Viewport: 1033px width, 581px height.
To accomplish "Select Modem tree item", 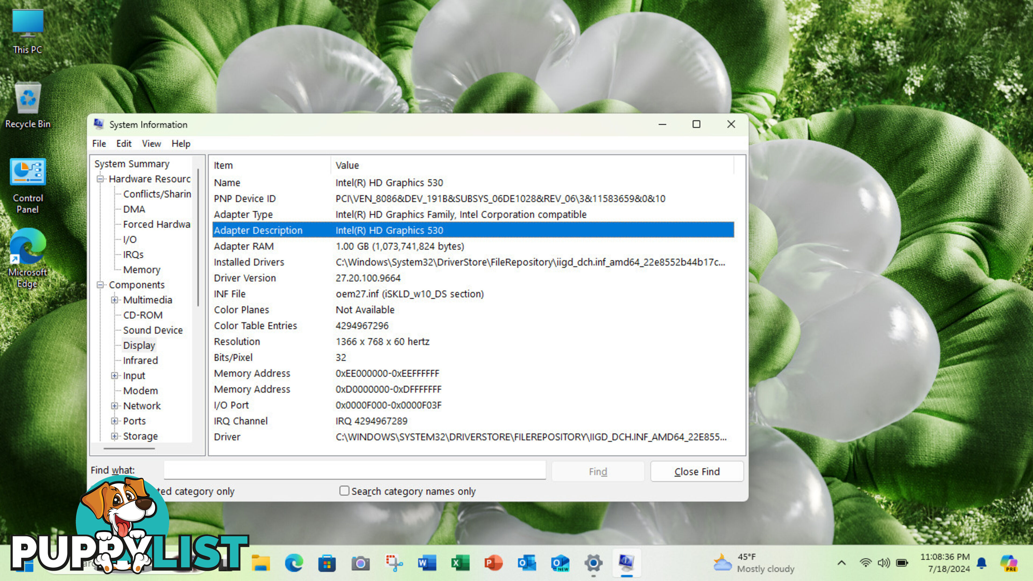I will 140,391.
